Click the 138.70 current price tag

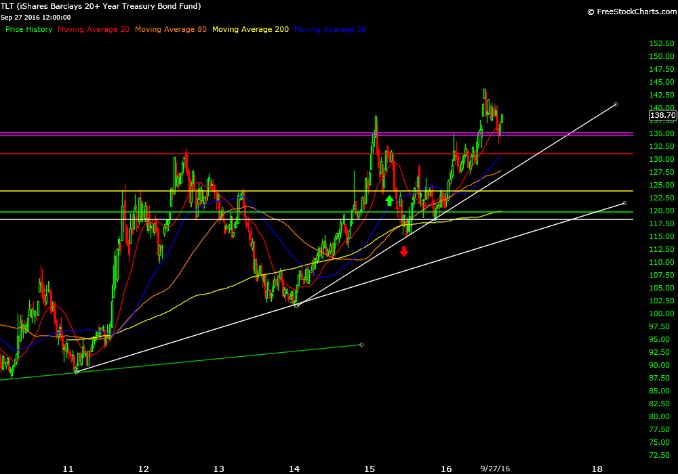click(x=662, y=116)
